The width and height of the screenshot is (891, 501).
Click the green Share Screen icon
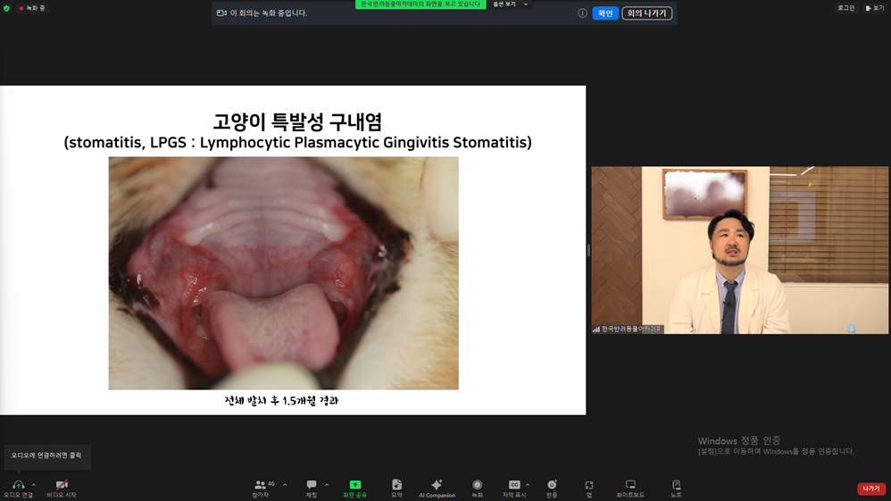355,485
